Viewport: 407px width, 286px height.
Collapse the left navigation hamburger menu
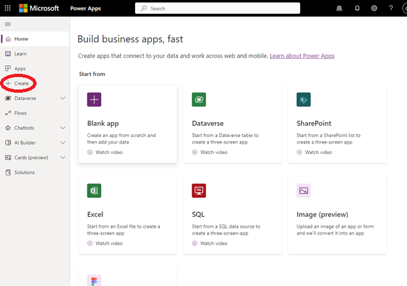pos(8,24)
